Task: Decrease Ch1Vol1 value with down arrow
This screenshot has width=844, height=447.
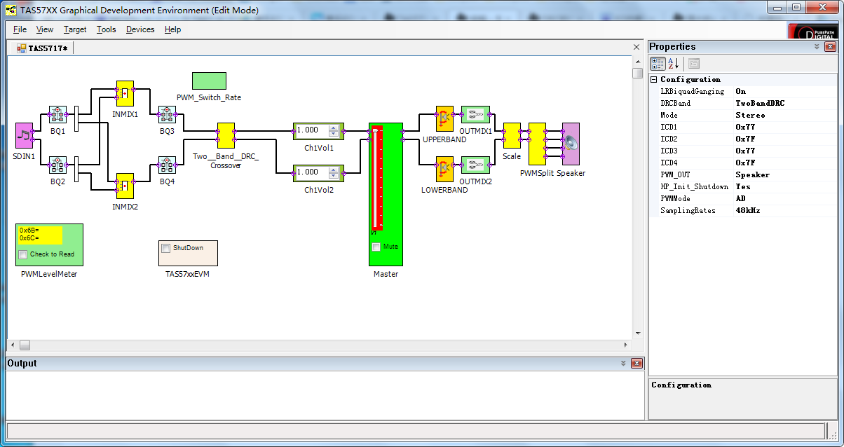Action: coord(334,133)
